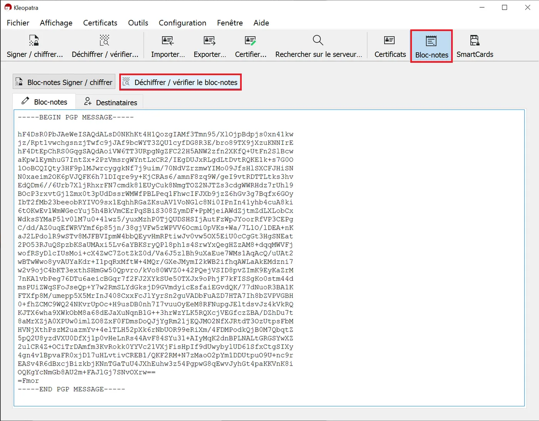Click the line starting with EASv4R6dBxcj
The height and width of the screenshot is (421, 539).
click(x=156, y=364)
